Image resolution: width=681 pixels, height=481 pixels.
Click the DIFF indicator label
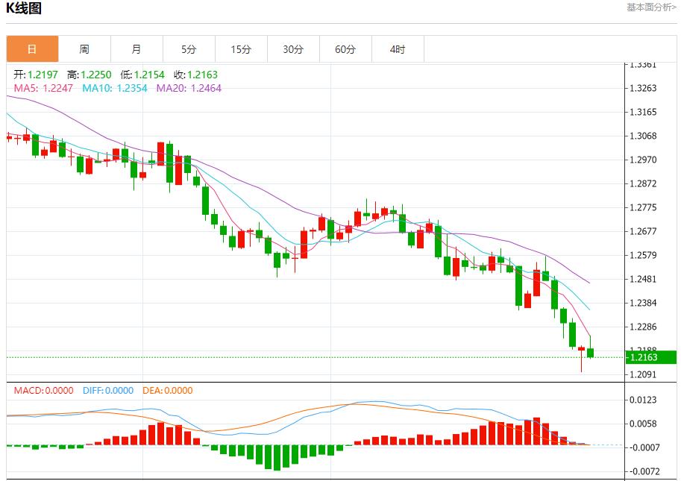(107, 390)
